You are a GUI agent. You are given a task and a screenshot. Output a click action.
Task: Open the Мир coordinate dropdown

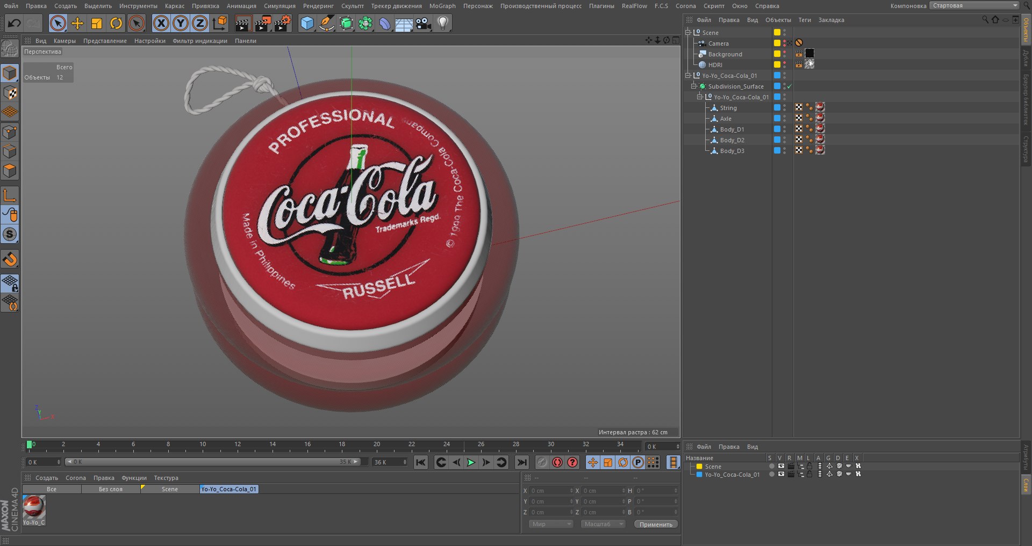[551, 524]
